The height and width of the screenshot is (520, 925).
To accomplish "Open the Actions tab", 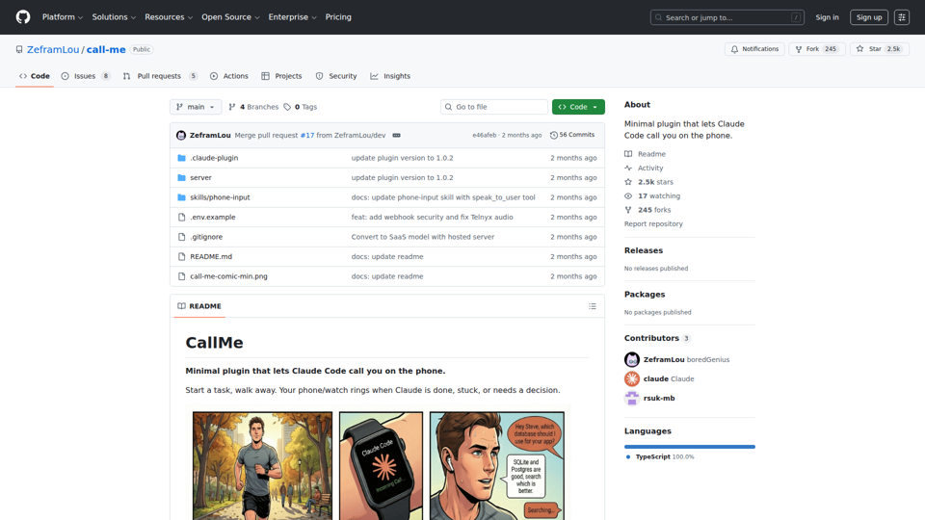I will (229, 76).
